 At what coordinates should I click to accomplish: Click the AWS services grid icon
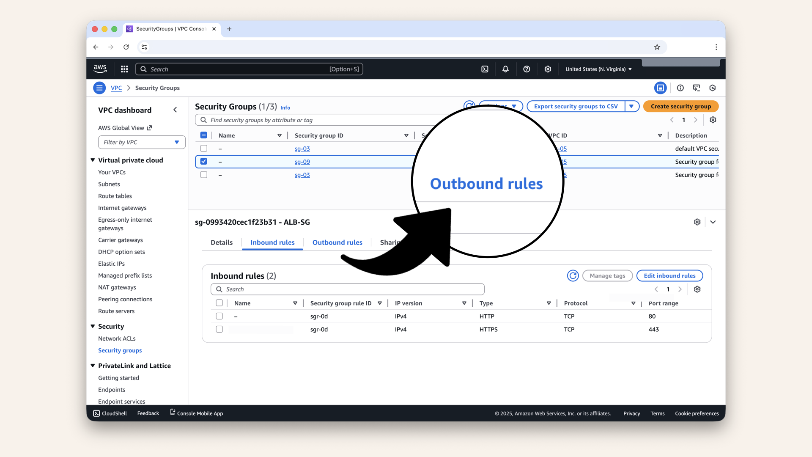124,69
